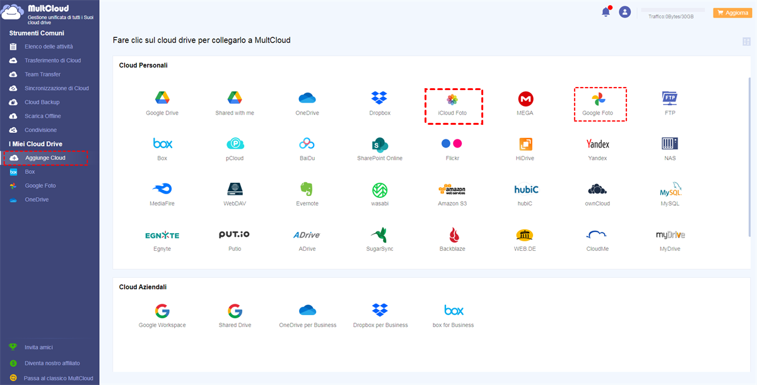Click the Aggiorna upgrade button
Screen dimensions: 757x385
click(732, 12)
